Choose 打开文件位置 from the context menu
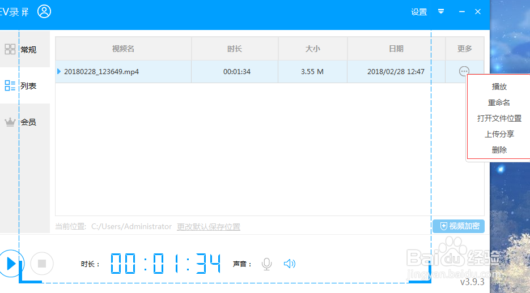Viewport: 530px width, 293px height. [x=499, y=118]
